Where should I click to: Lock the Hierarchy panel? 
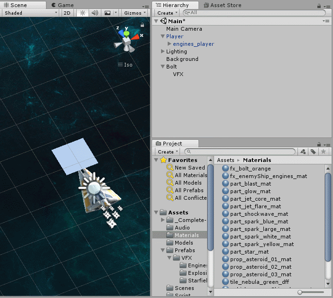[x=319, y=6]
